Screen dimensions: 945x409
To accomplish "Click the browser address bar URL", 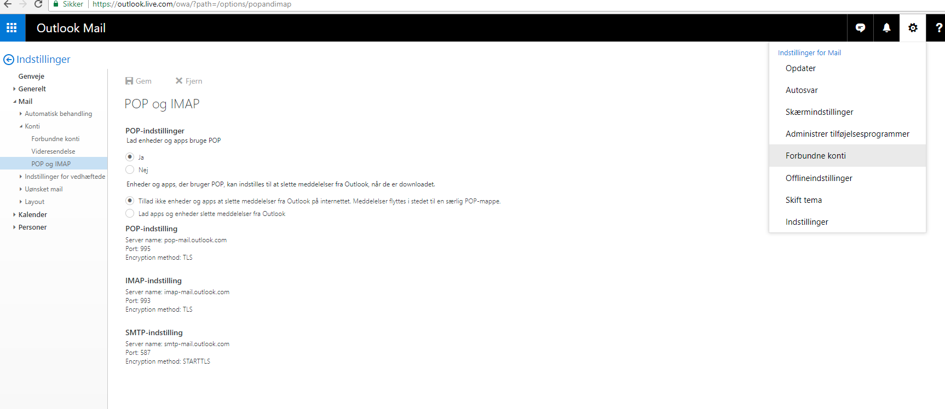I will pos(192,4).
